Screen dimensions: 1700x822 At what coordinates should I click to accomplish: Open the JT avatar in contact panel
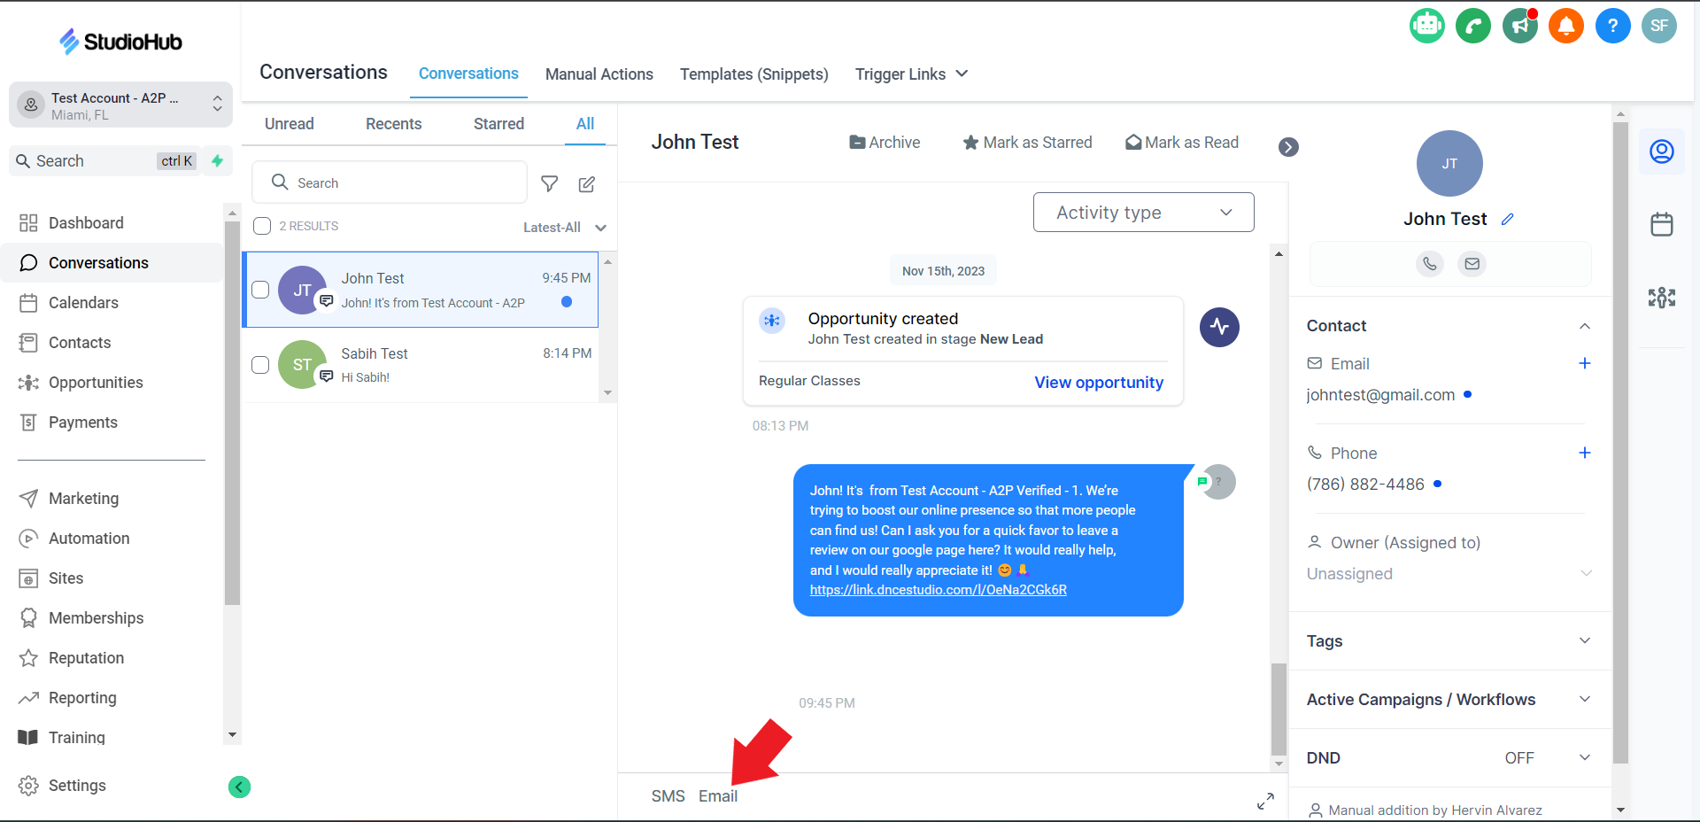click(1449, 164)
